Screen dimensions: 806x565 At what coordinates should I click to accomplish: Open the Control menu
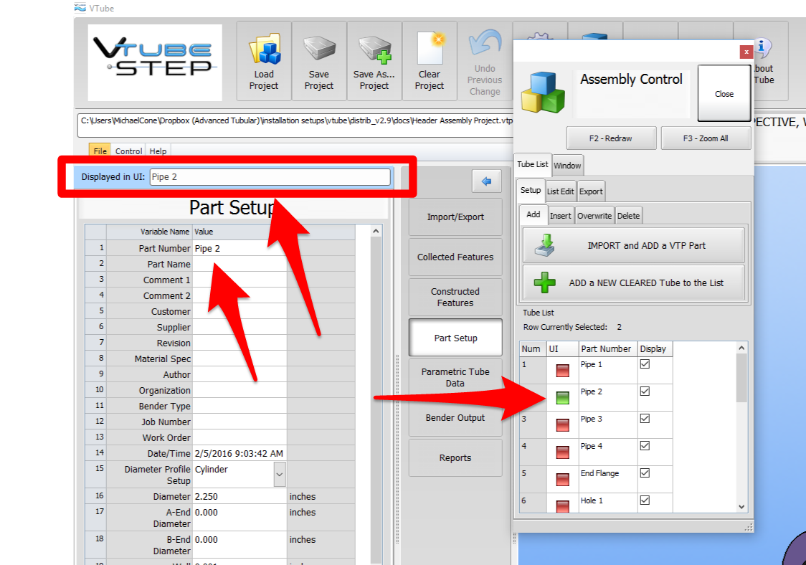[x=128, y=151]
